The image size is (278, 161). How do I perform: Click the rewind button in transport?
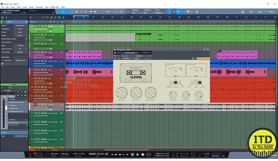116,155
